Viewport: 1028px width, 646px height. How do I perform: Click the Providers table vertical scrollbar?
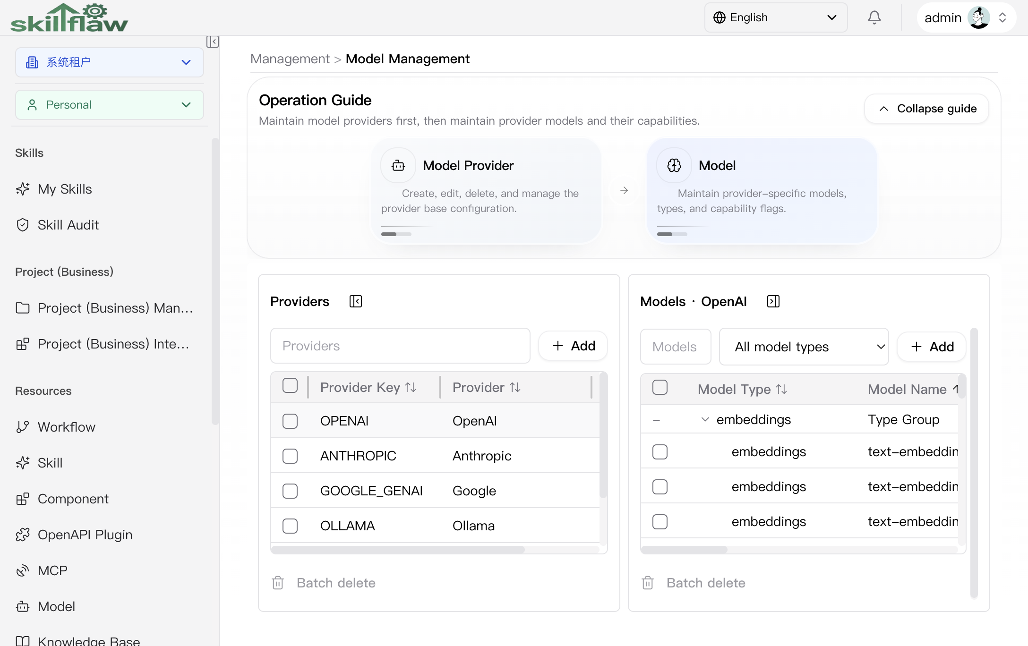click(603, 435)
